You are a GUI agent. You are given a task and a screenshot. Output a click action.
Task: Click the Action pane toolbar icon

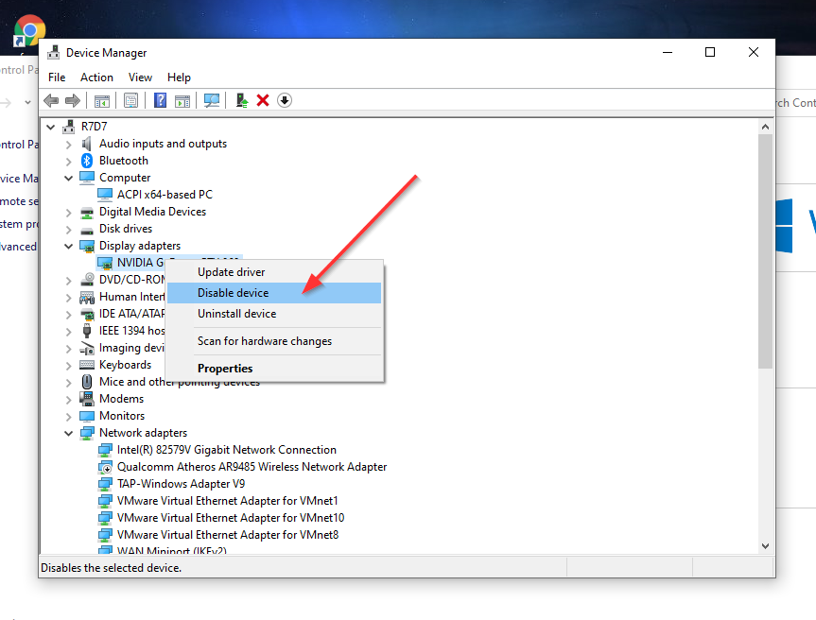182,100
